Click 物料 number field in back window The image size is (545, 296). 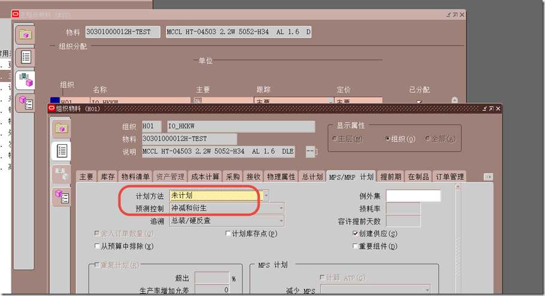click(x=123, y=32)
